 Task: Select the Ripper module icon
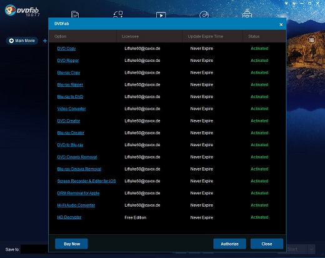coord(118,14)
